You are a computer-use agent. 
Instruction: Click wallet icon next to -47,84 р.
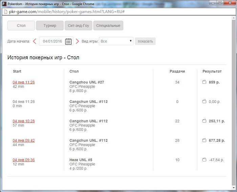(x=204, y=159)
